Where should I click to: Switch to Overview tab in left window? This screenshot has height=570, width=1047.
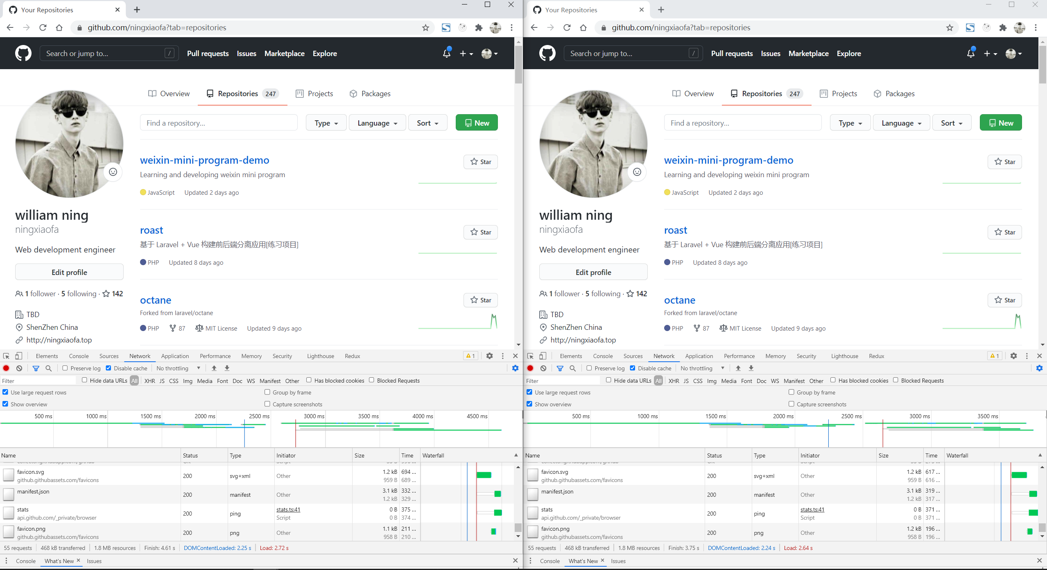[x=169, y=94]
